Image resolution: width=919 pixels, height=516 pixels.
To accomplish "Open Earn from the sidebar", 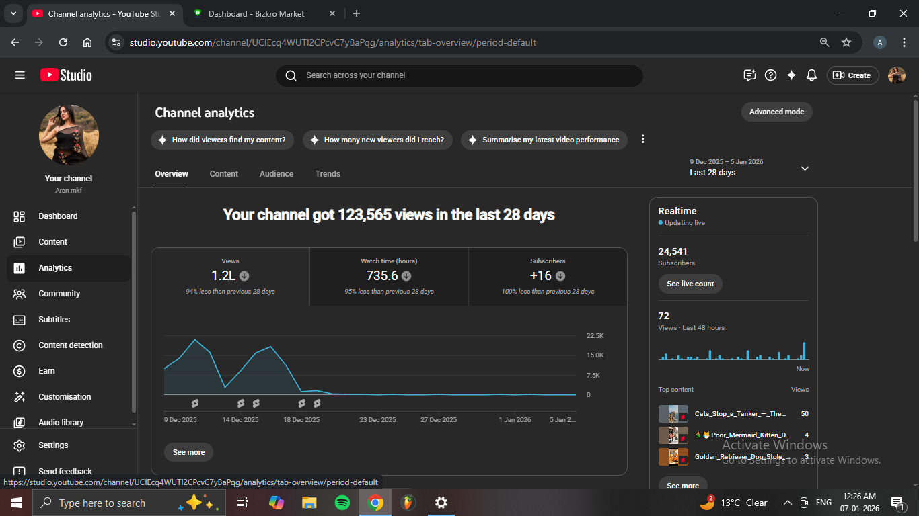I will click(46, 371).
